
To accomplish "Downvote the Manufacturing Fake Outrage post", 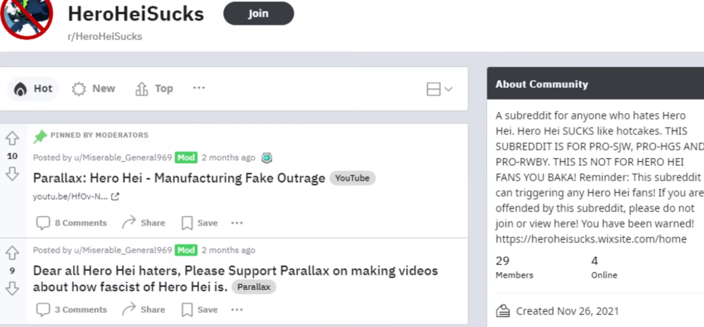I will (x=12, y=174).
